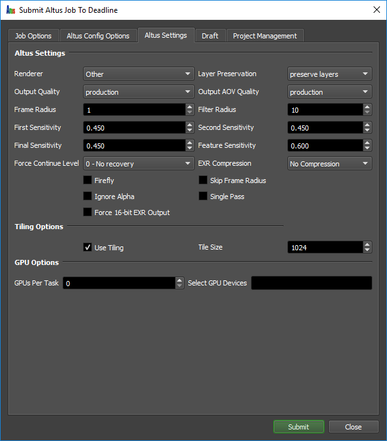Expand the Layer Preservation dropdown
Image resolution: width=387 pixels, height=441 pixels.
point(330,74)
